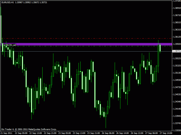This screenshot has height=135, width=181.
Task: Click price scale value 1.36910
Action: pyautogui.click(x=177, y=8)
